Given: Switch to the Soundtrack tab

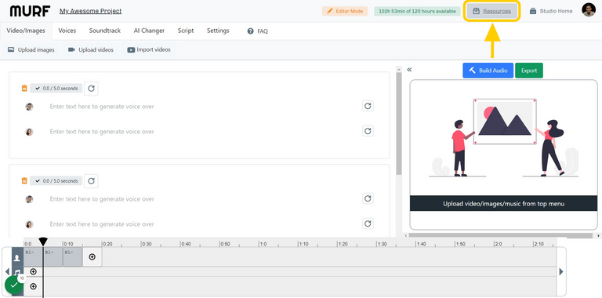Looking at the screenshot, I should [105, 31].
